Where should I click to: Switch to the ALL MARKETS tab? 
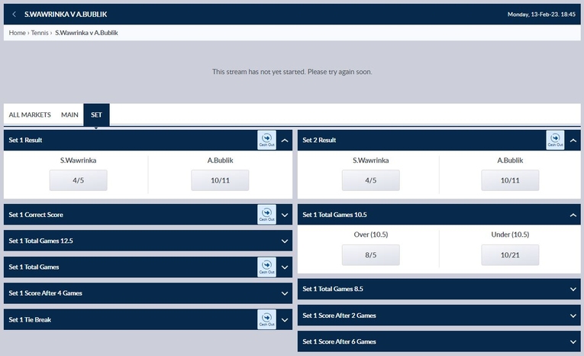(30, 115)
